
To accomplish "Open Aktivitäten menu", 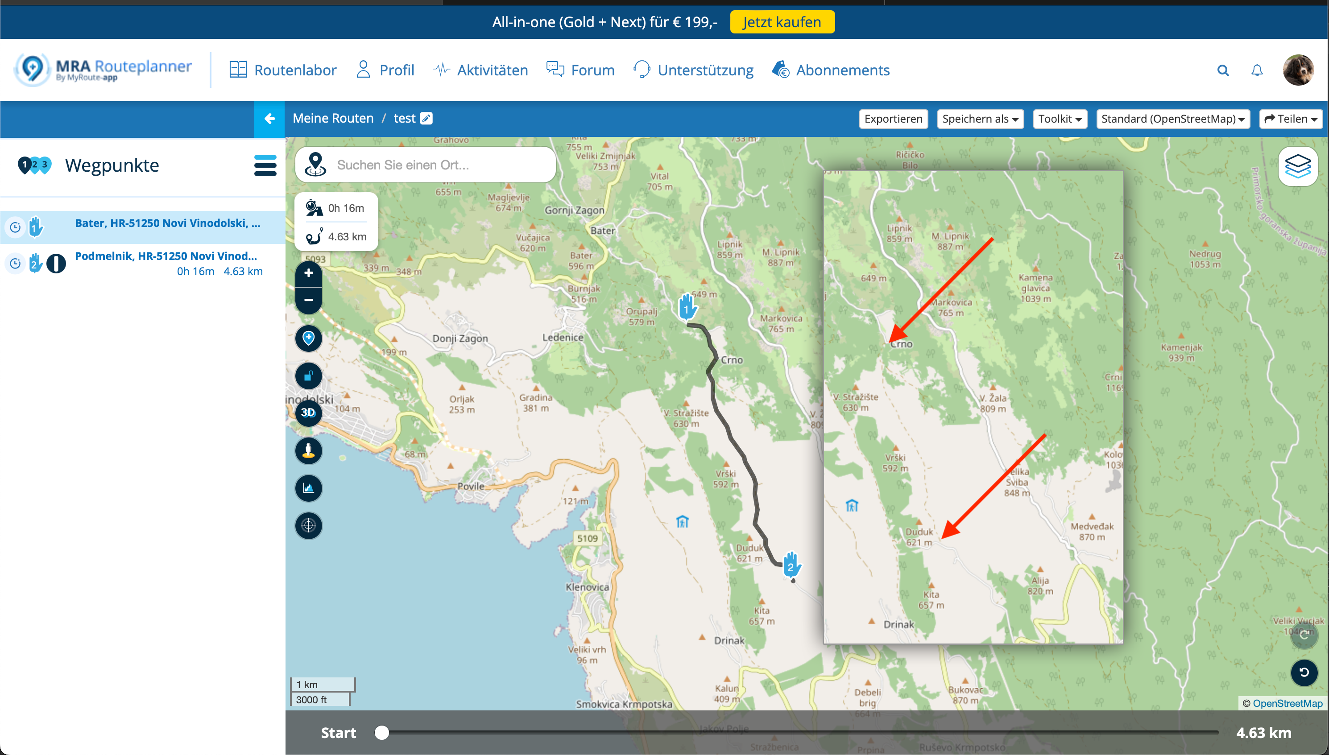I will [480, 70].
